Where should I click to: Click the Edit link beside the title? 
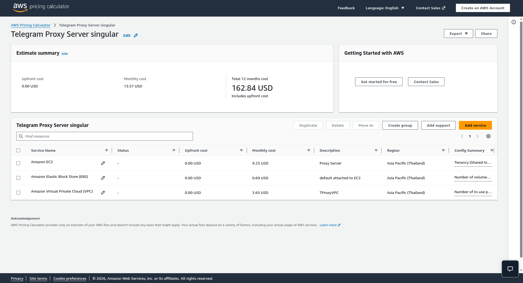tap(127, 35)
